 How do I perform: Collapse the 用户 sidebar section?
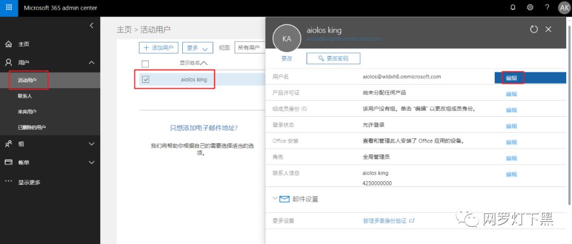click(92, 62)
